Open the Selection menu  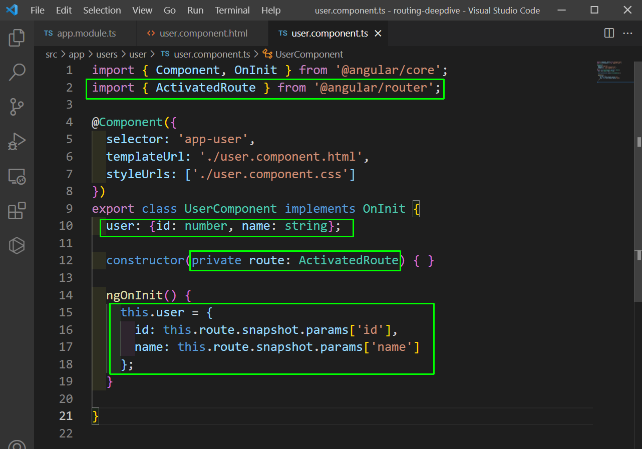coord(102,10)
